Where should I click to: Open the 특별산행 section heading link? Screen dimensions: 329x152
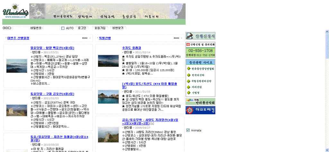(105, 38)
